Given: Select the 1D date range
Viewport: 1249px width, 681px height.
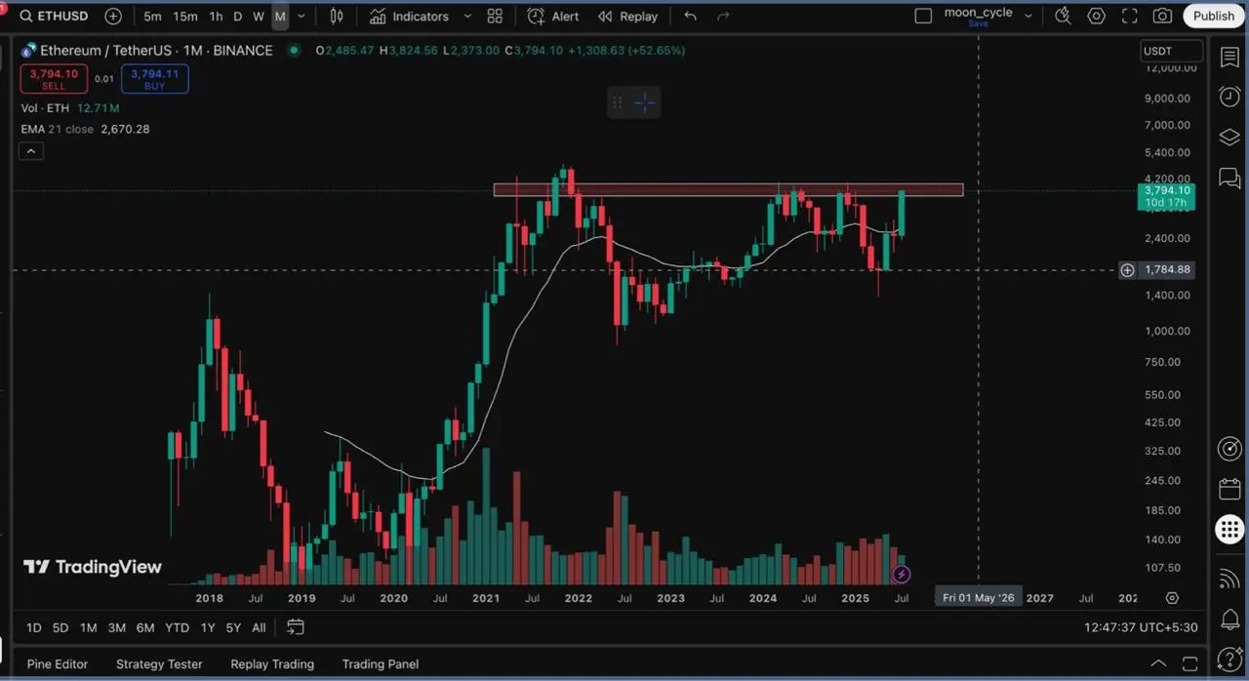Looking at the screenshot, I should click(34, 627).
